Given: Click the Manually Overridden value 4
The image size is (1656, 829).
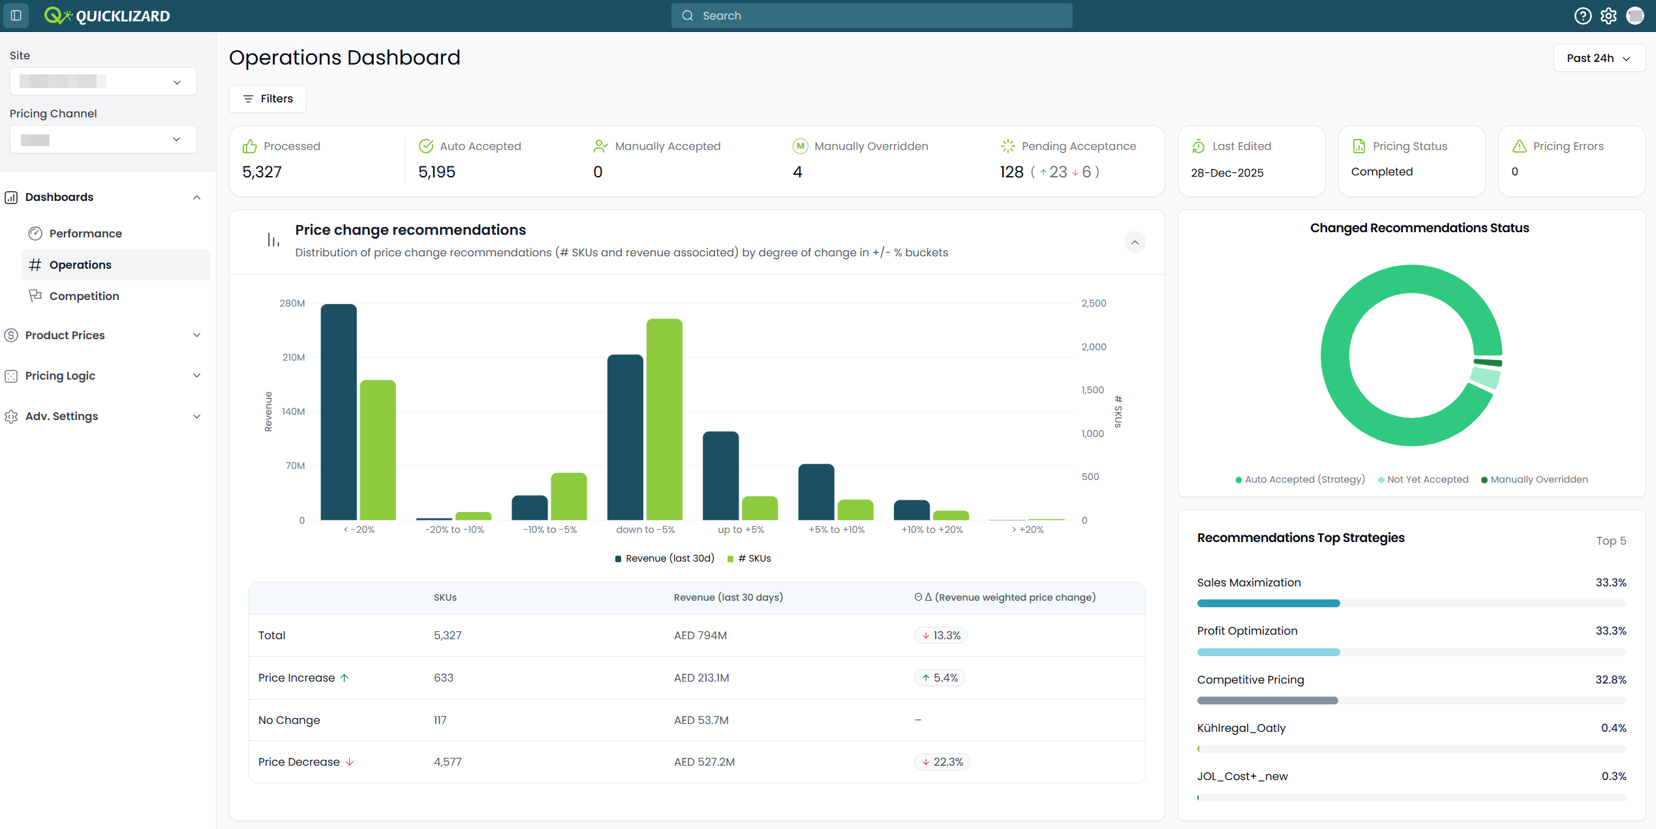Looking at the screenshot, I should pyautogui.click(x=797, y=172).
